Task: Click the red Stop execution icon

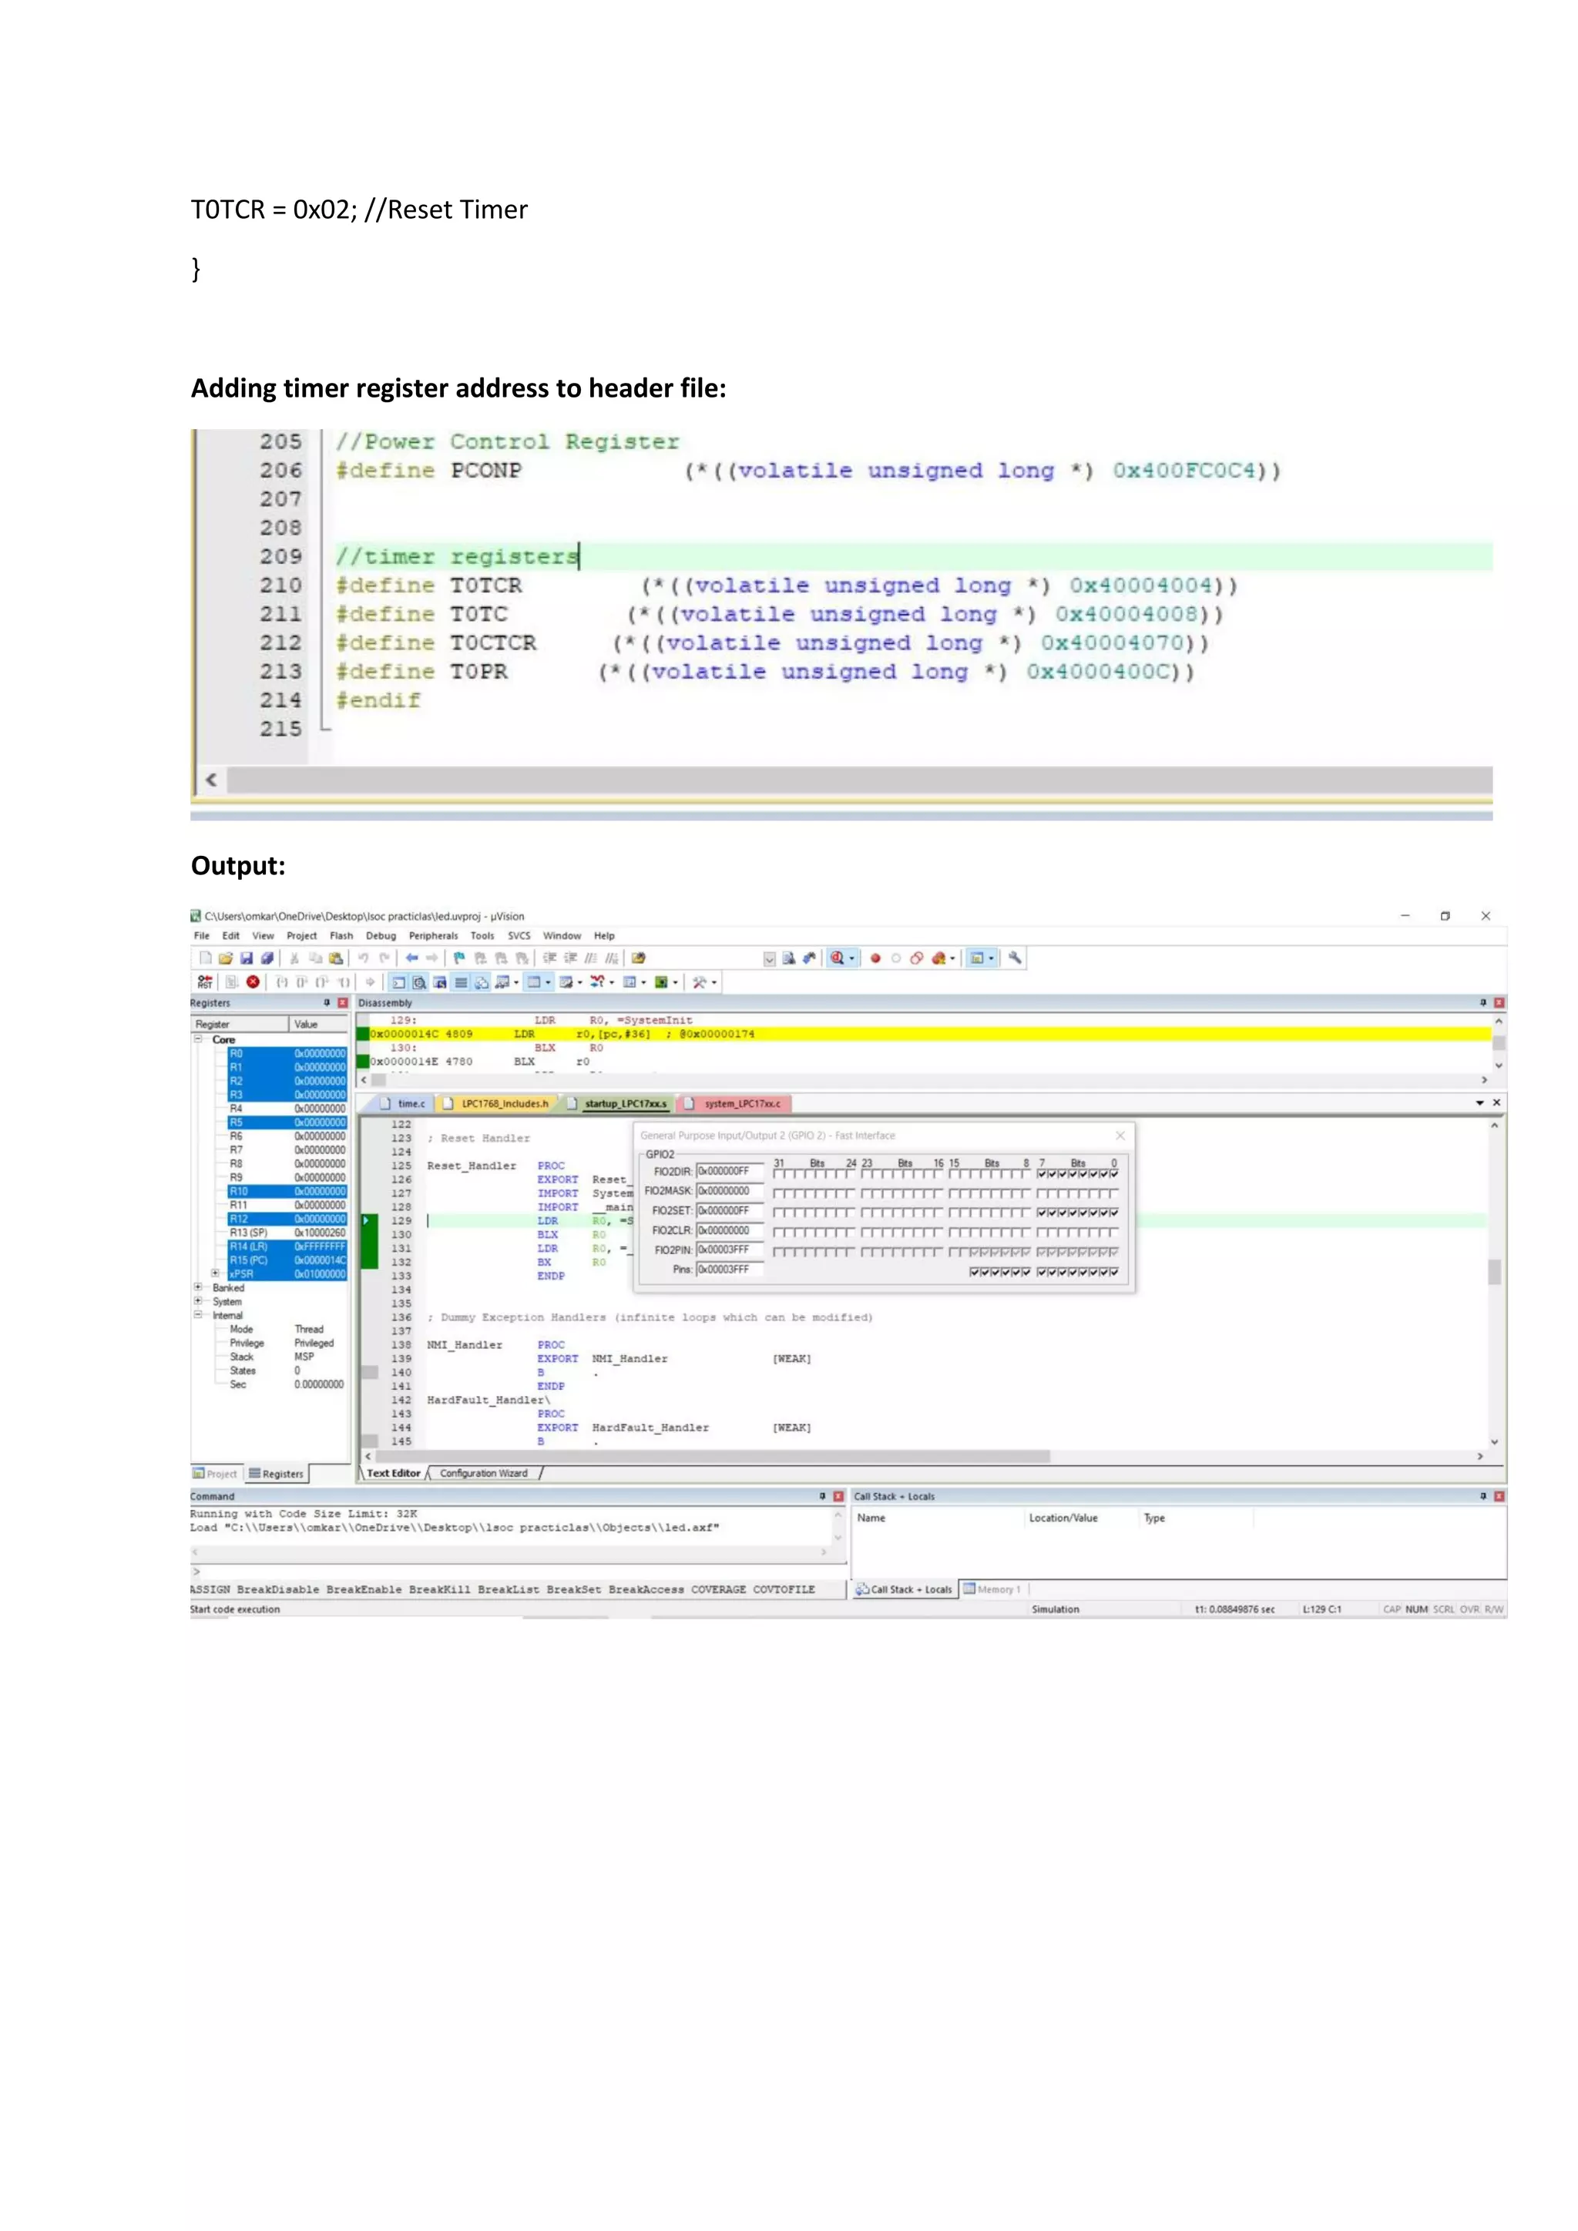Action: click(x=253, y=982)
